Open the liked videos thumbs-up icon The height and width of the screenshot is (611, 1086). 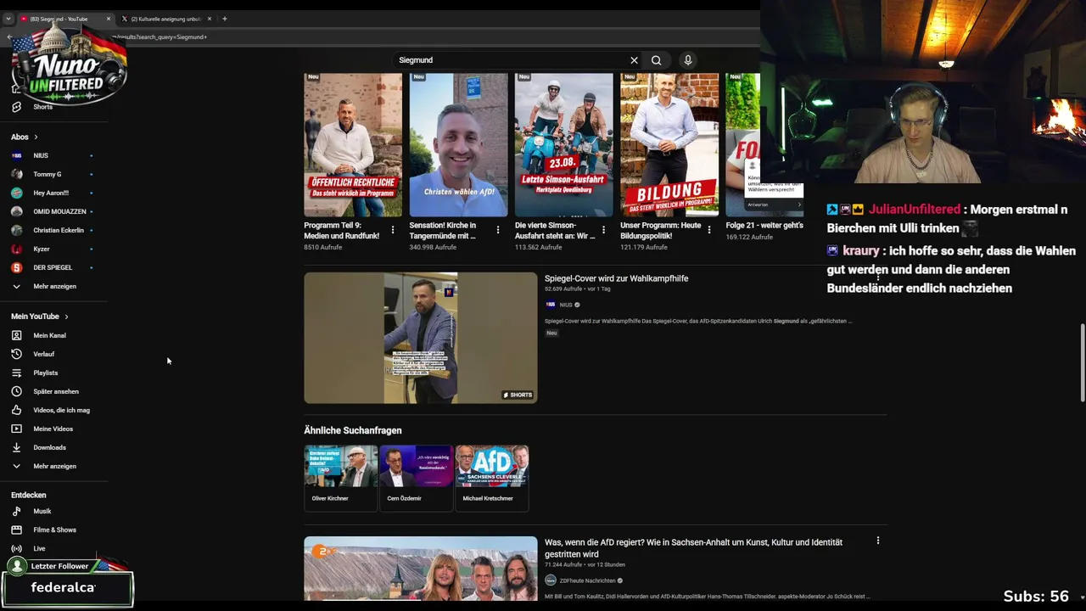pos(16,410)
